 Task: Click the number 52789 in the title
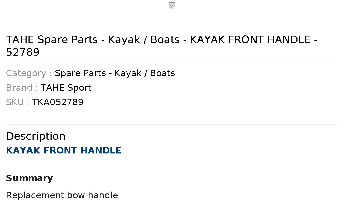(23, 52)
